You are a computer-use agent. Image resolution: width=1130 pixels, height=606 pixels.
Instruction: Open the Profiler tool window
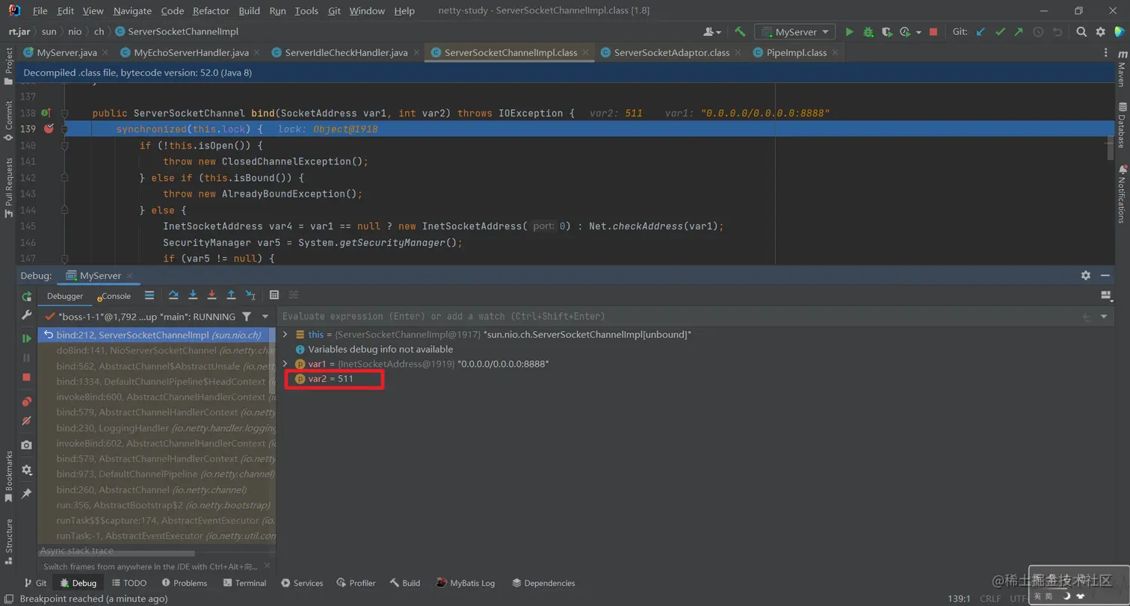point(356,583)
